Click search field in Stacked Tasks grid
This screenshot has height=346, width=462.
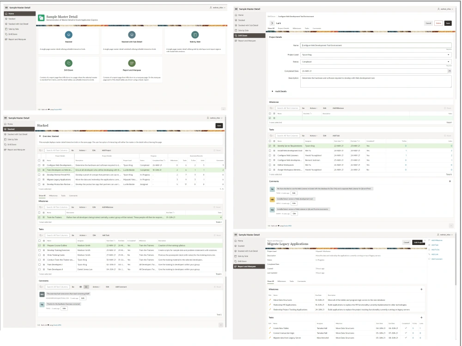pyautogui.click(x=57, y=235)
